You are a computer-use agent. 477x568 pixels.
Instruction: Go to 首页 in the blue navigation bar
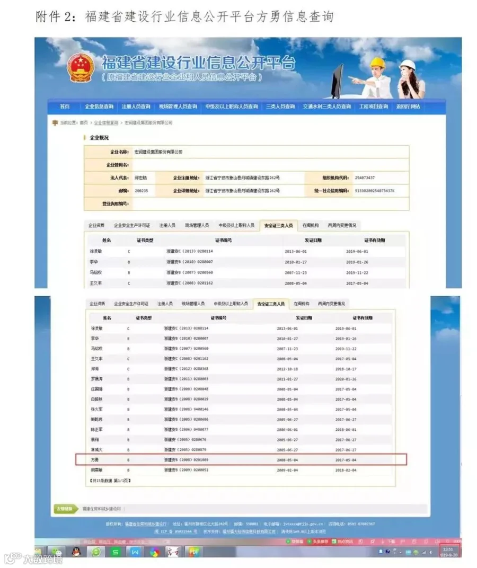(x=65, y=106)
